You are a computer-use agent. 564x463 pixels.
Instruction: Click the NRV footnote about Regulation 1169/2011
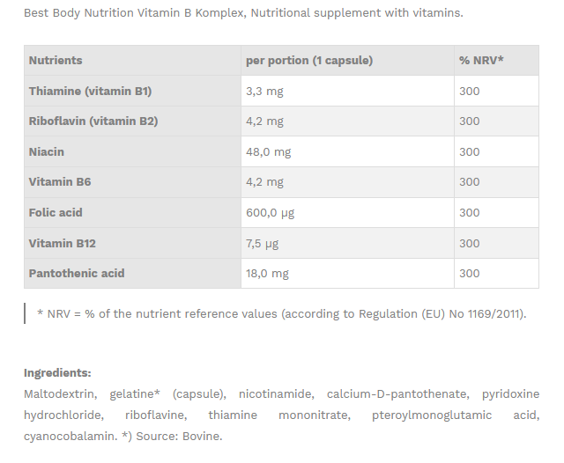(x=282, y=313)
